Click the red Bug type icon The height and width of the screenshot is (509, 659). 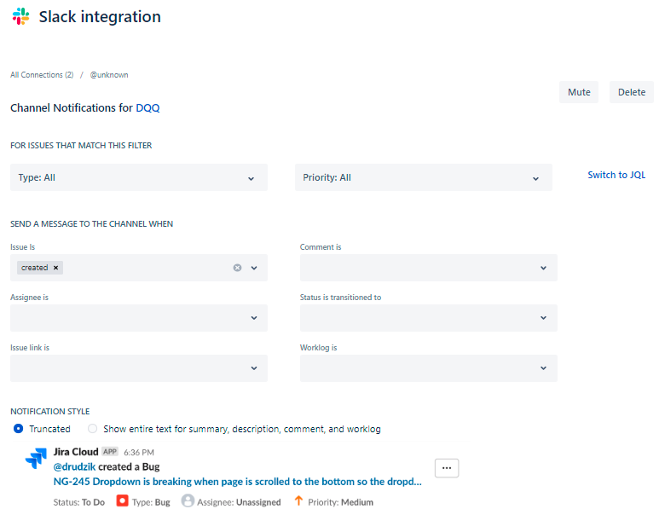pyautogui.click(x=122, y=501)
